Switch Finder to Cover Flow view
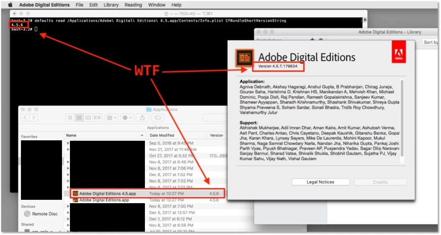This screenshot has width=441, height=235. 97,118
